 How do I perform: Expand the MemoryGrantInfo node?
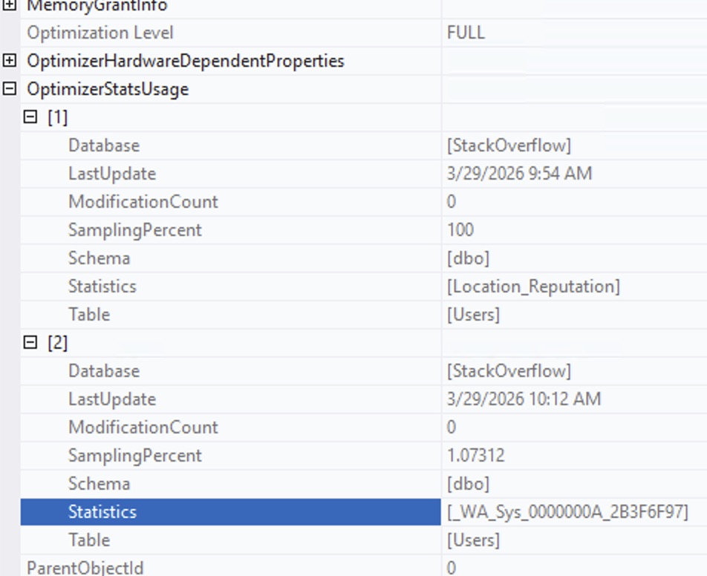tap(10, 6)
